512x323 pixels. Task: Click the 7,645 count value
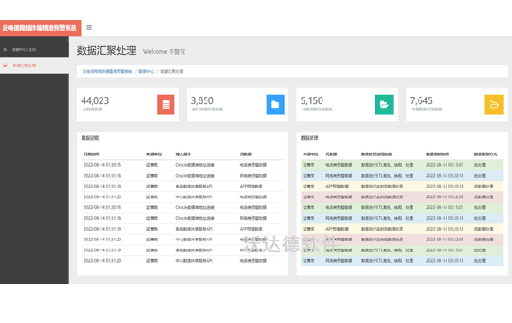pos(421,100)
